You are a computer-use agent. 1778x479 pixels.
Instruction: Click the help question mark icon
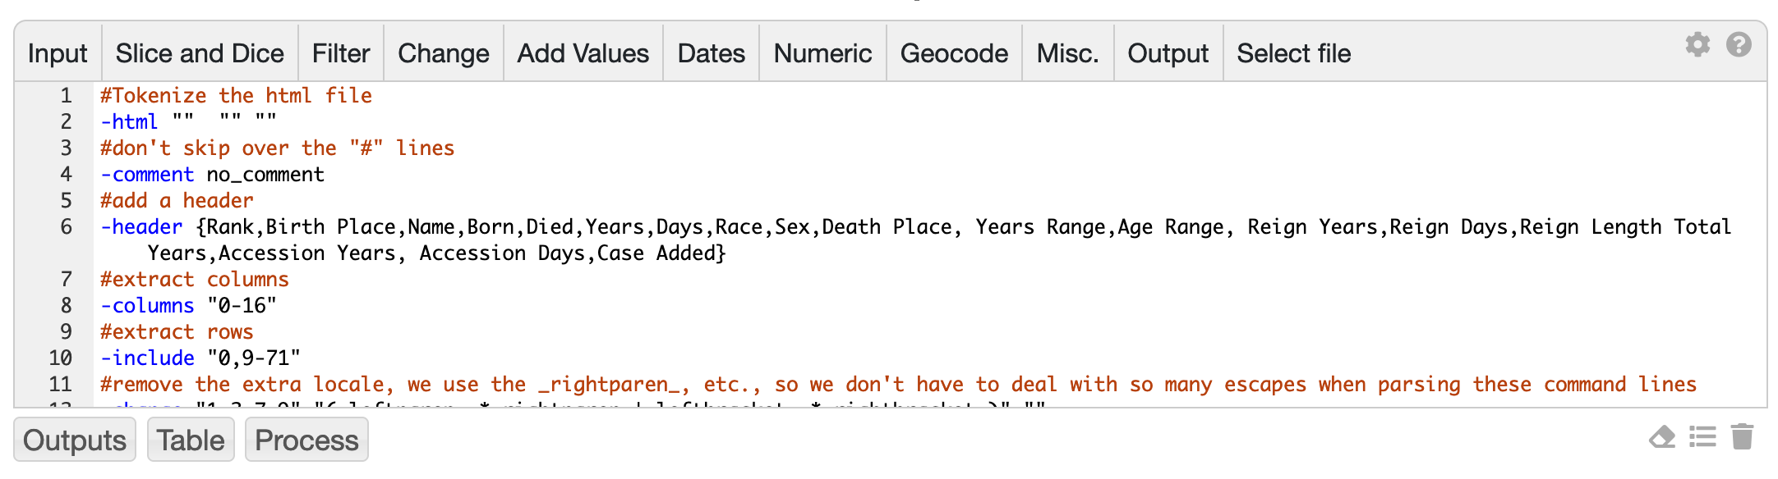pos(1739,44)
